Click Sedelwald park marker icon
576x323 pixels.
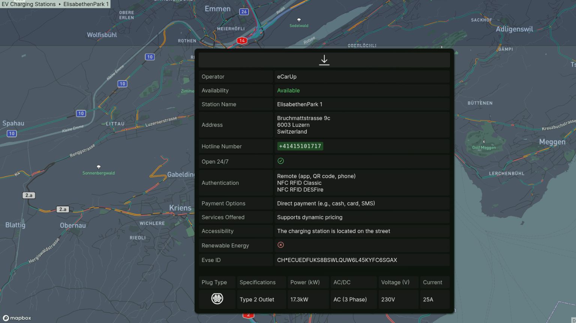click(299, 20)
